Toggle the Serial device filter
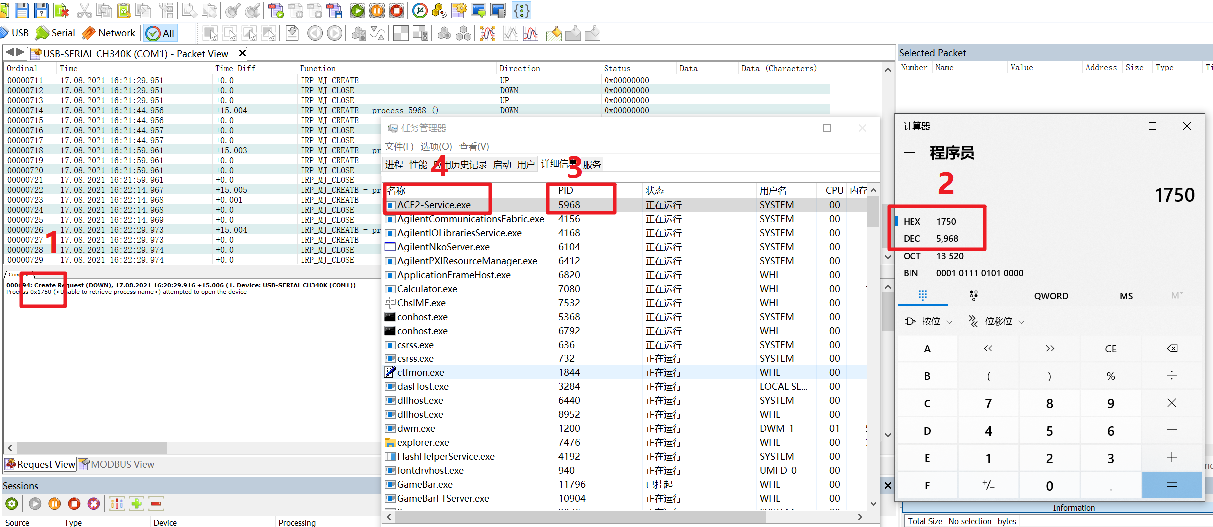1213x527 pixels. pyautogui.click(x=56, y=33)
